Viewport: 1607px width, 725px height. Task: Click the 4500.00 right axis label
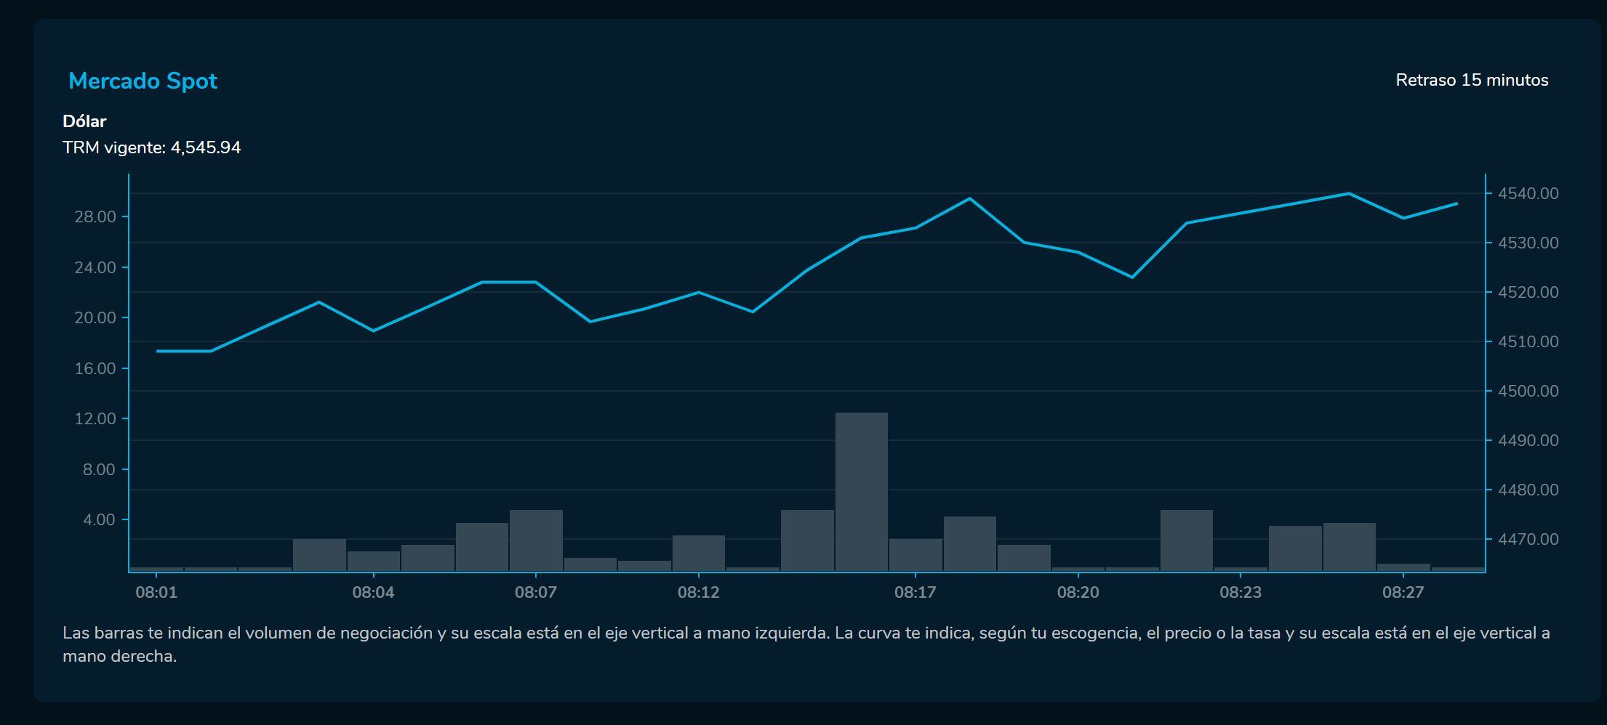click(x=1528, y=391)
